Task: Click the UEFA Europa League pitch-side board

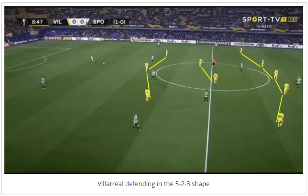Action: point(214,42)
